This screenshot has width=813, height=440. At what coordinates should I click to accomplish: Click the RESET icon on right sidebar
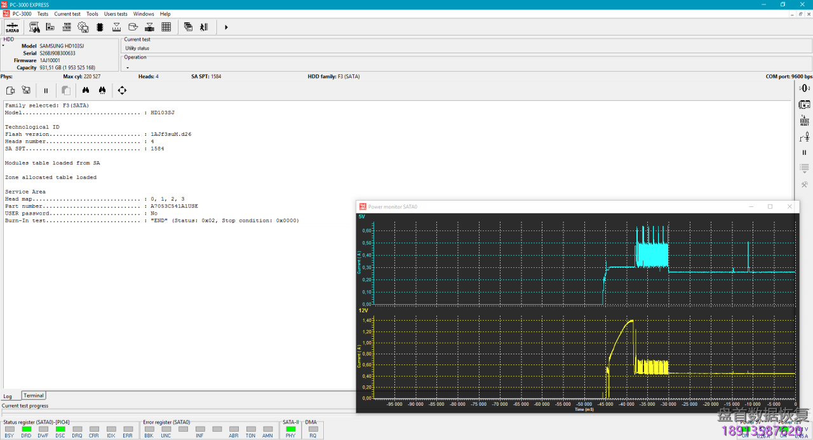click(x=804, y=121)
